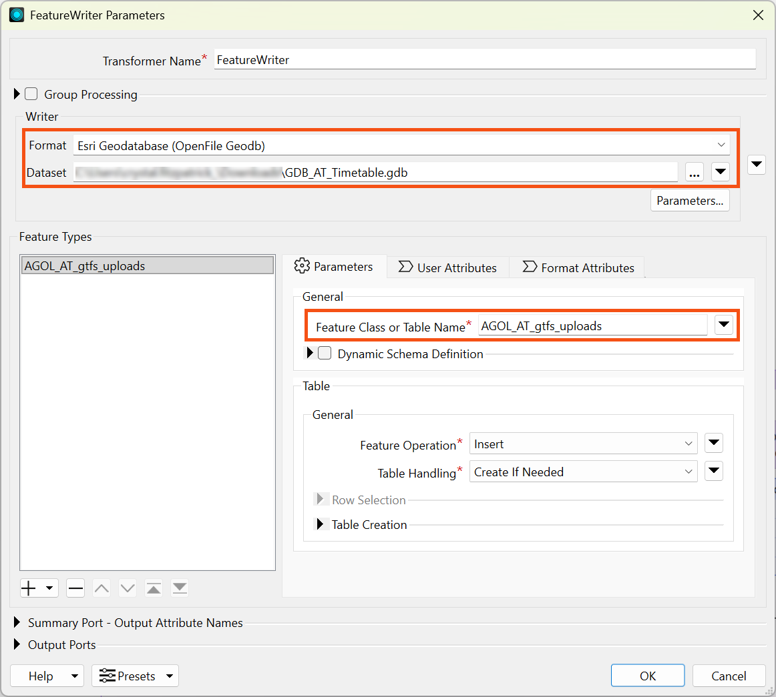Enable Dynamic Schema Definition checkbox
The height and width of the screenshot is (697, 776).
(x=325, y=353)
